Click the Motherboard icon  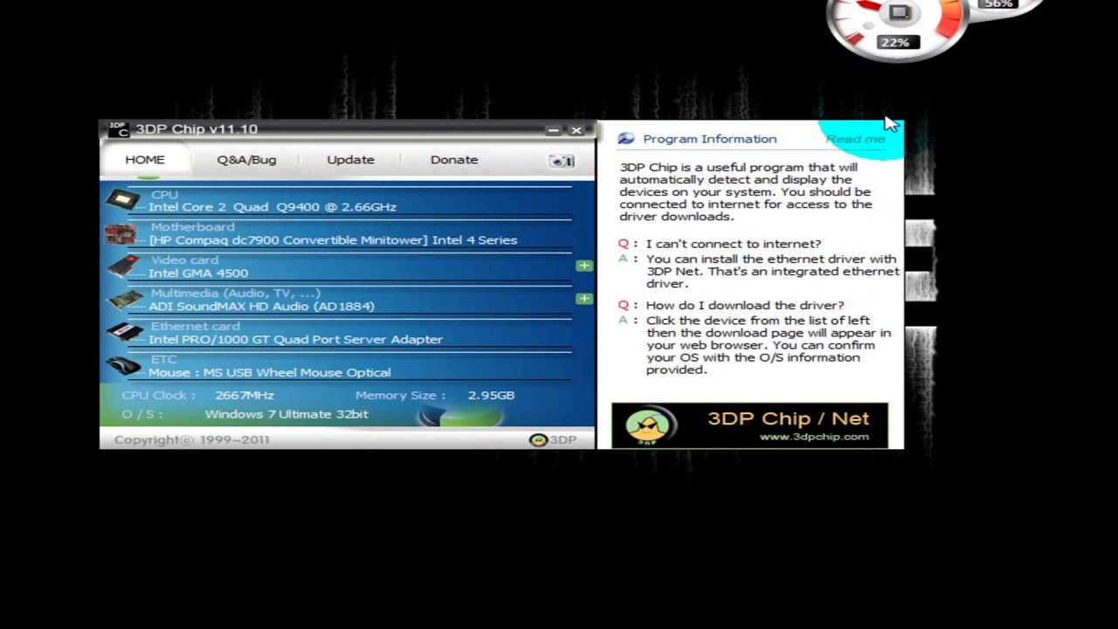[121, 234]
